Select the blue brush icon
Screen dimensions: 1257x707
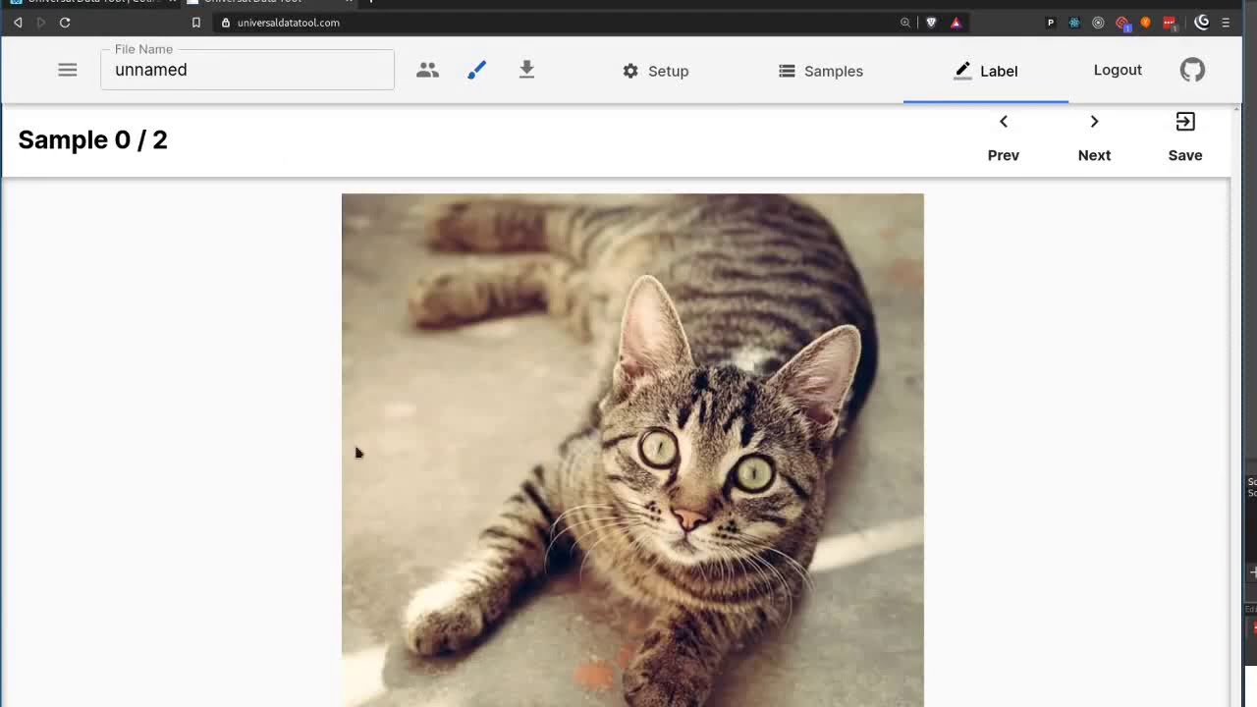[476, 70]
